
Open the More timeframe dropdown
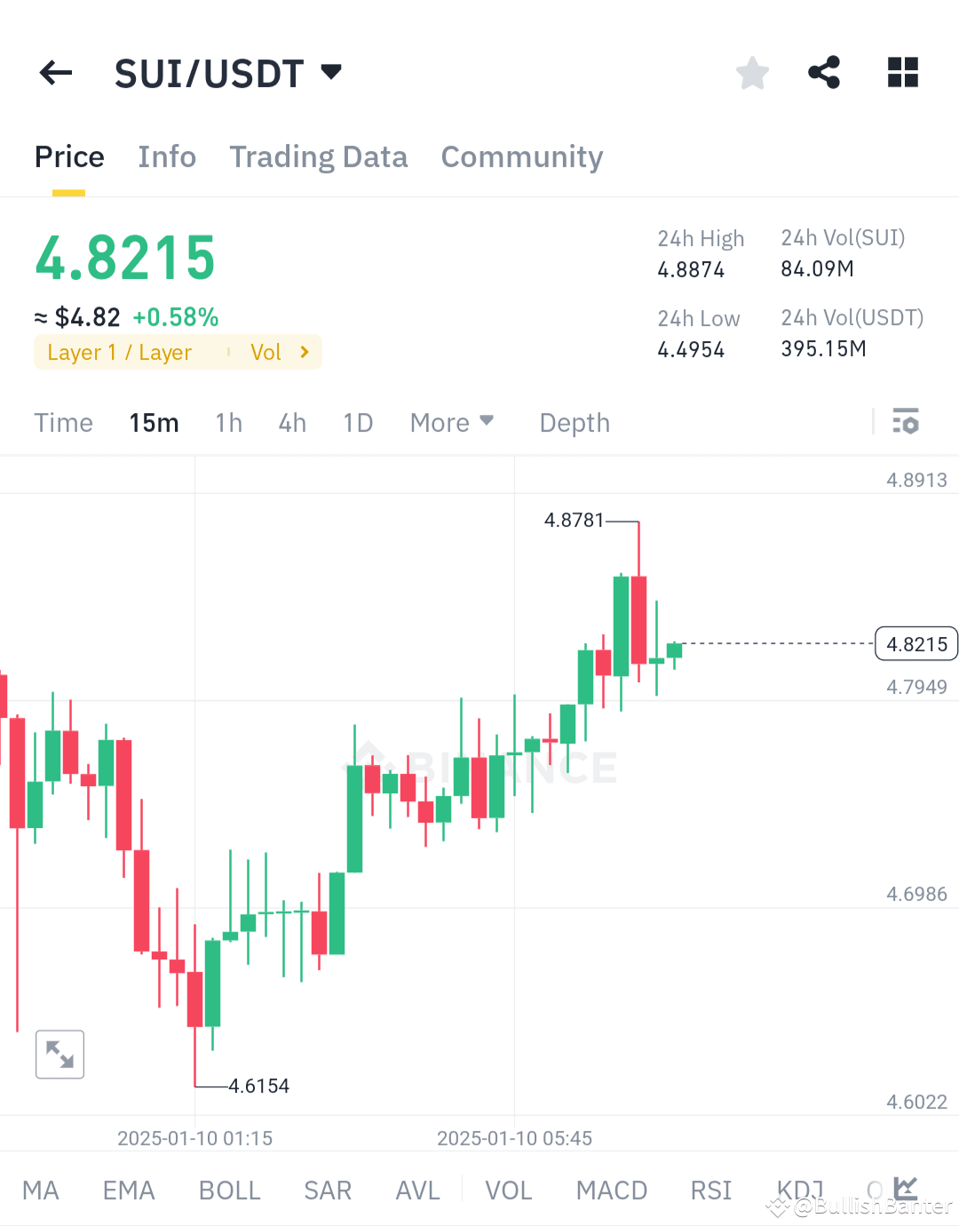[452, 422]
